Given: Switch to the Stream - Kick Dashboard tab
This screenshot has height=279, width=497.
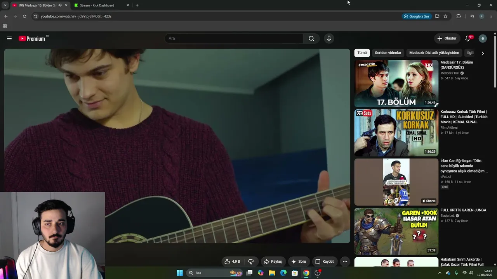Looking at the screenshot, I should (97, 5).
